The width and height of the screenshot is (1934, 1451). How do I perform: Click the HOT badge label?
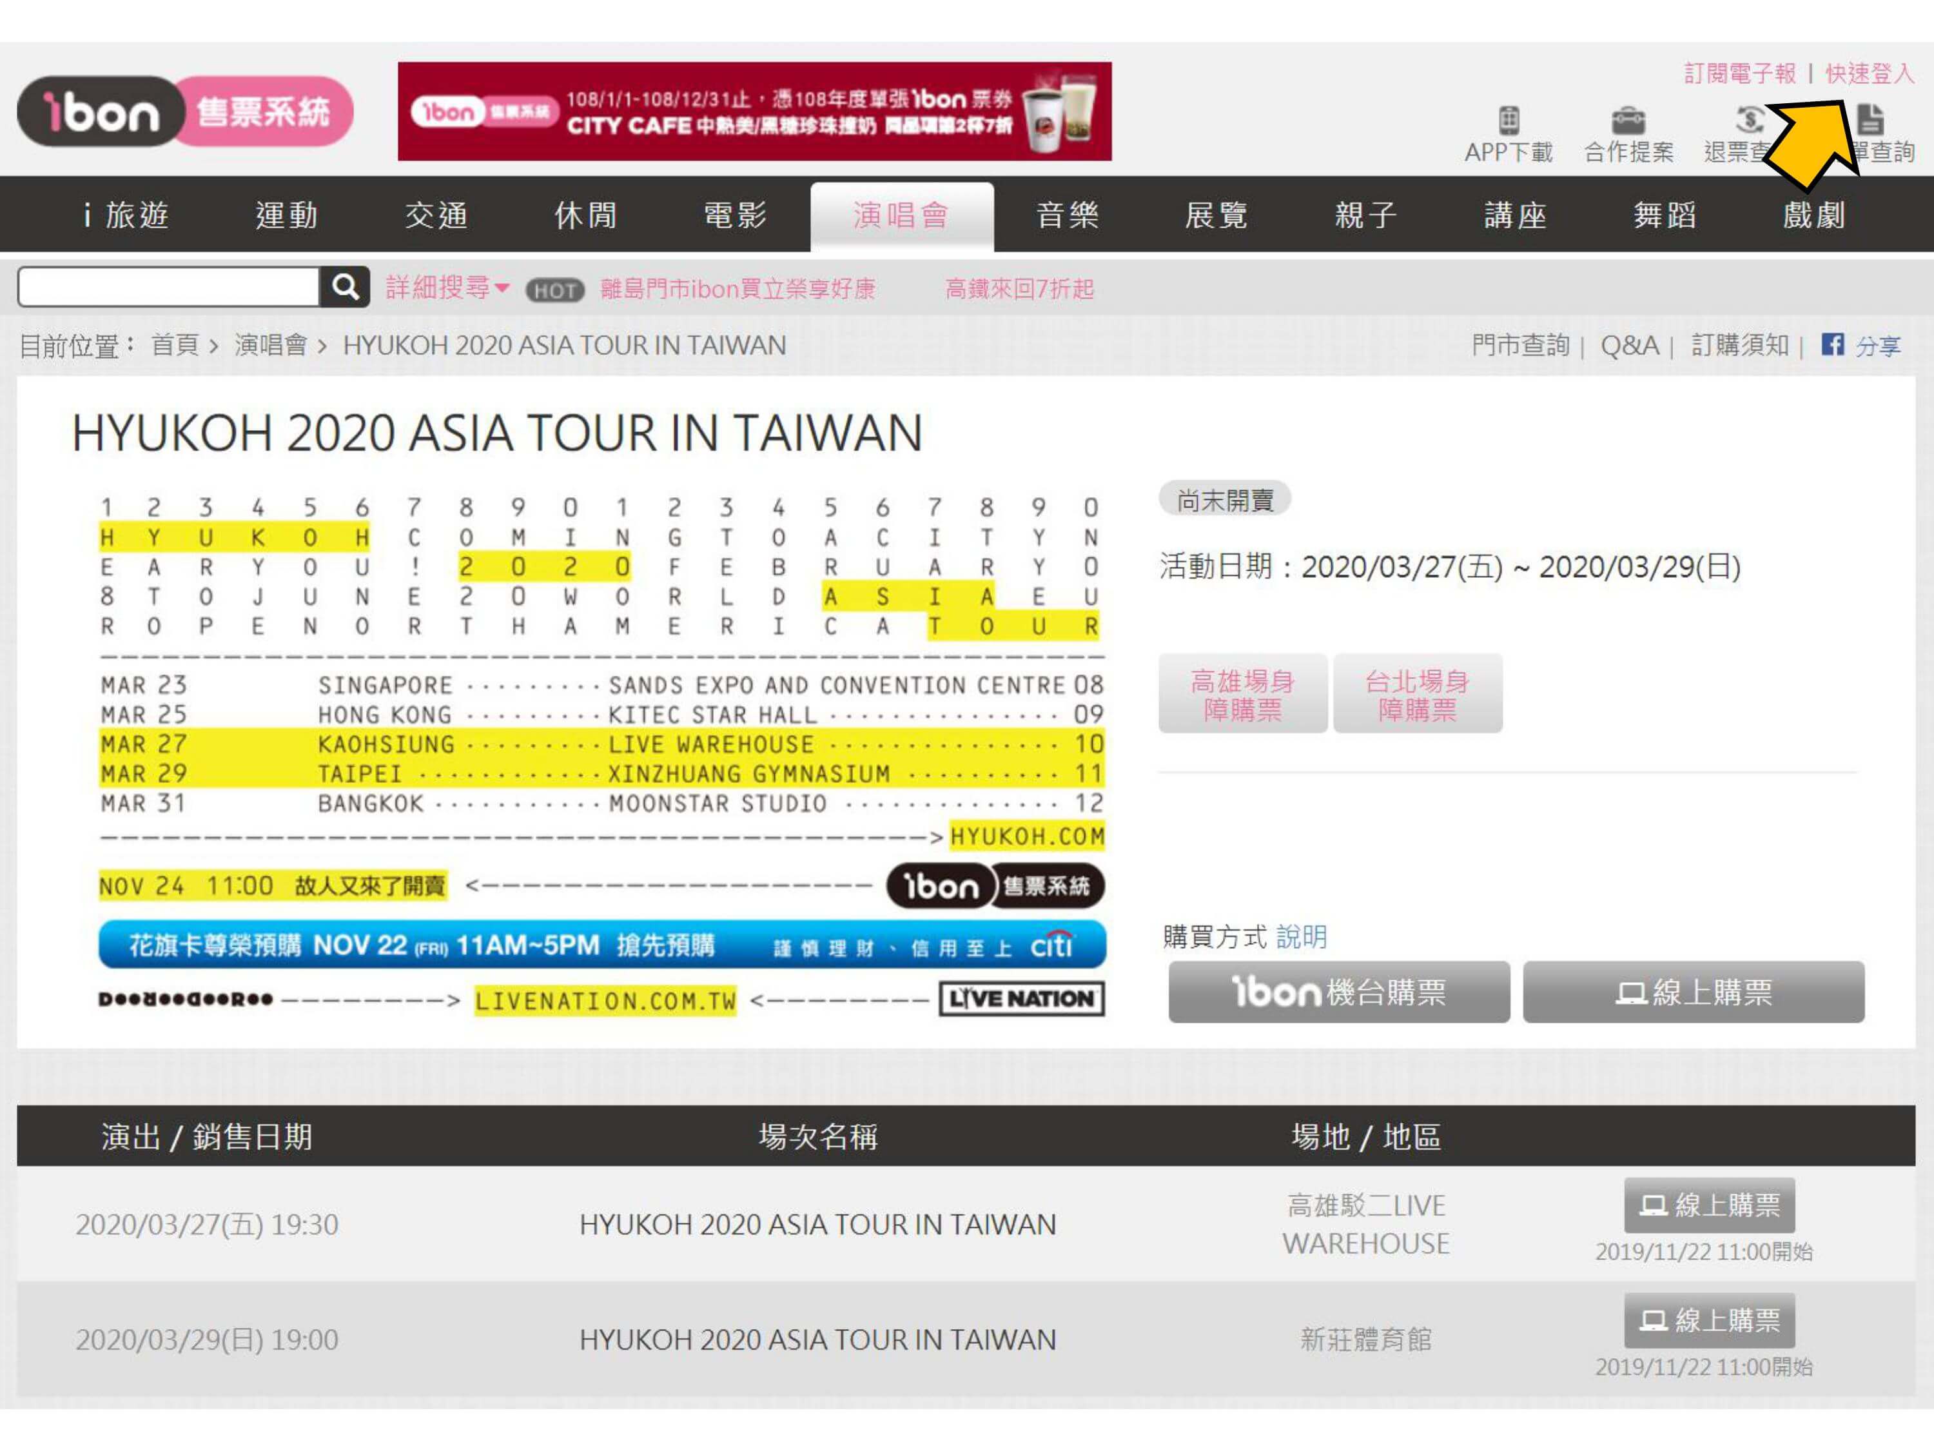(x=554, y=290)
